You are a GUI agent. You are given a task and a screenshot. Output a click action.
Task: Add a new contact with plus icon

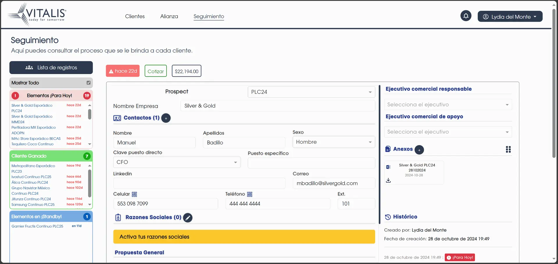166,118
